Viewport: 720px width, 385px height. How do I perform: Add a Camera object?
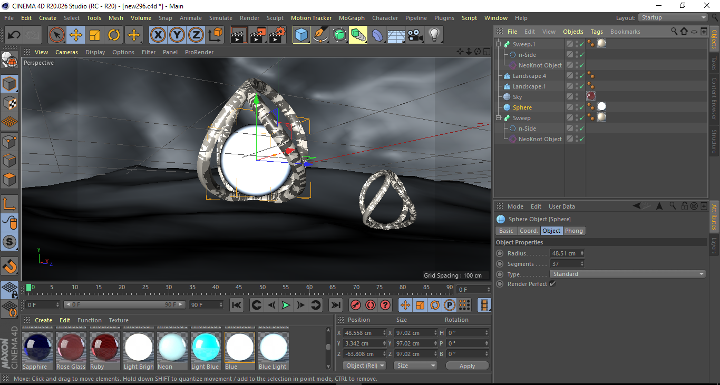[415, 35]
